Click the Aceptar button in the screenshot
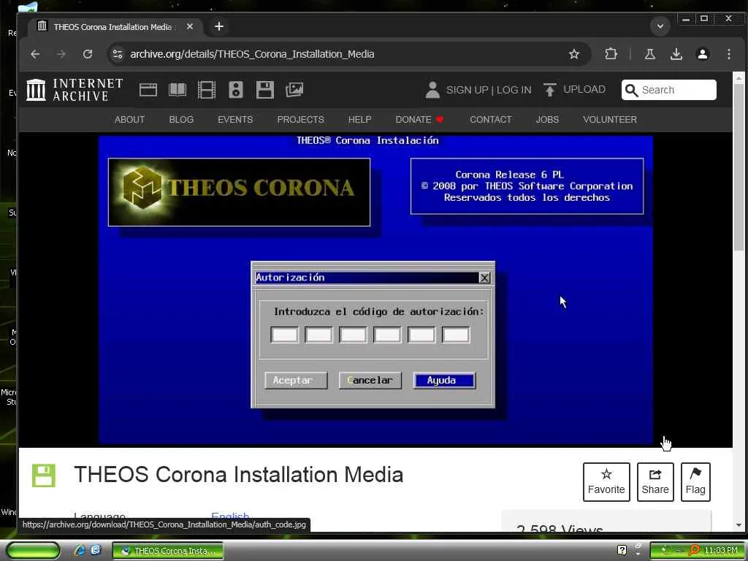The height and width of the screenshot is (561, 748). (x=296, y=381)
